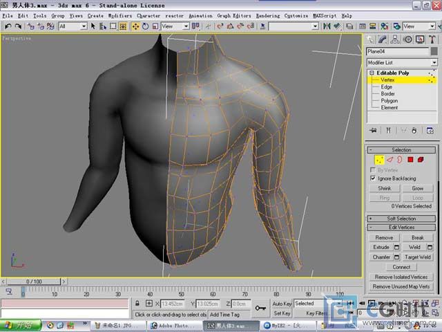Click the Redo arrow in the main toolbar

(x=18, y=26)
